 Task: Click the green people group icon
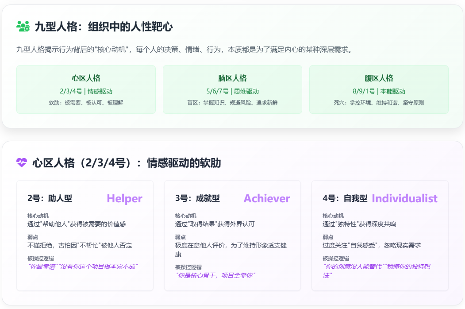point(23,27)
